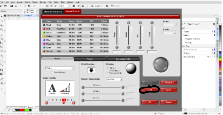Viewport: 223px width, 115px height.
Task: Open the Raster tab's top dropdown
Action: pos(60,68)
